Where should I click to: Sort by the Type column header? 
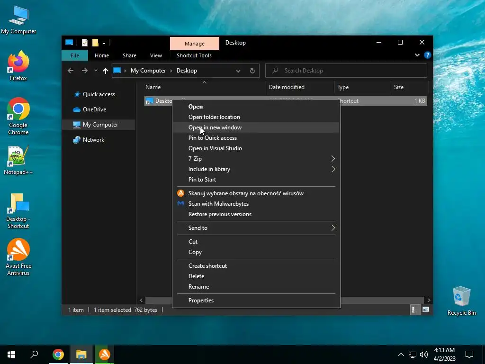coord(362,87)
